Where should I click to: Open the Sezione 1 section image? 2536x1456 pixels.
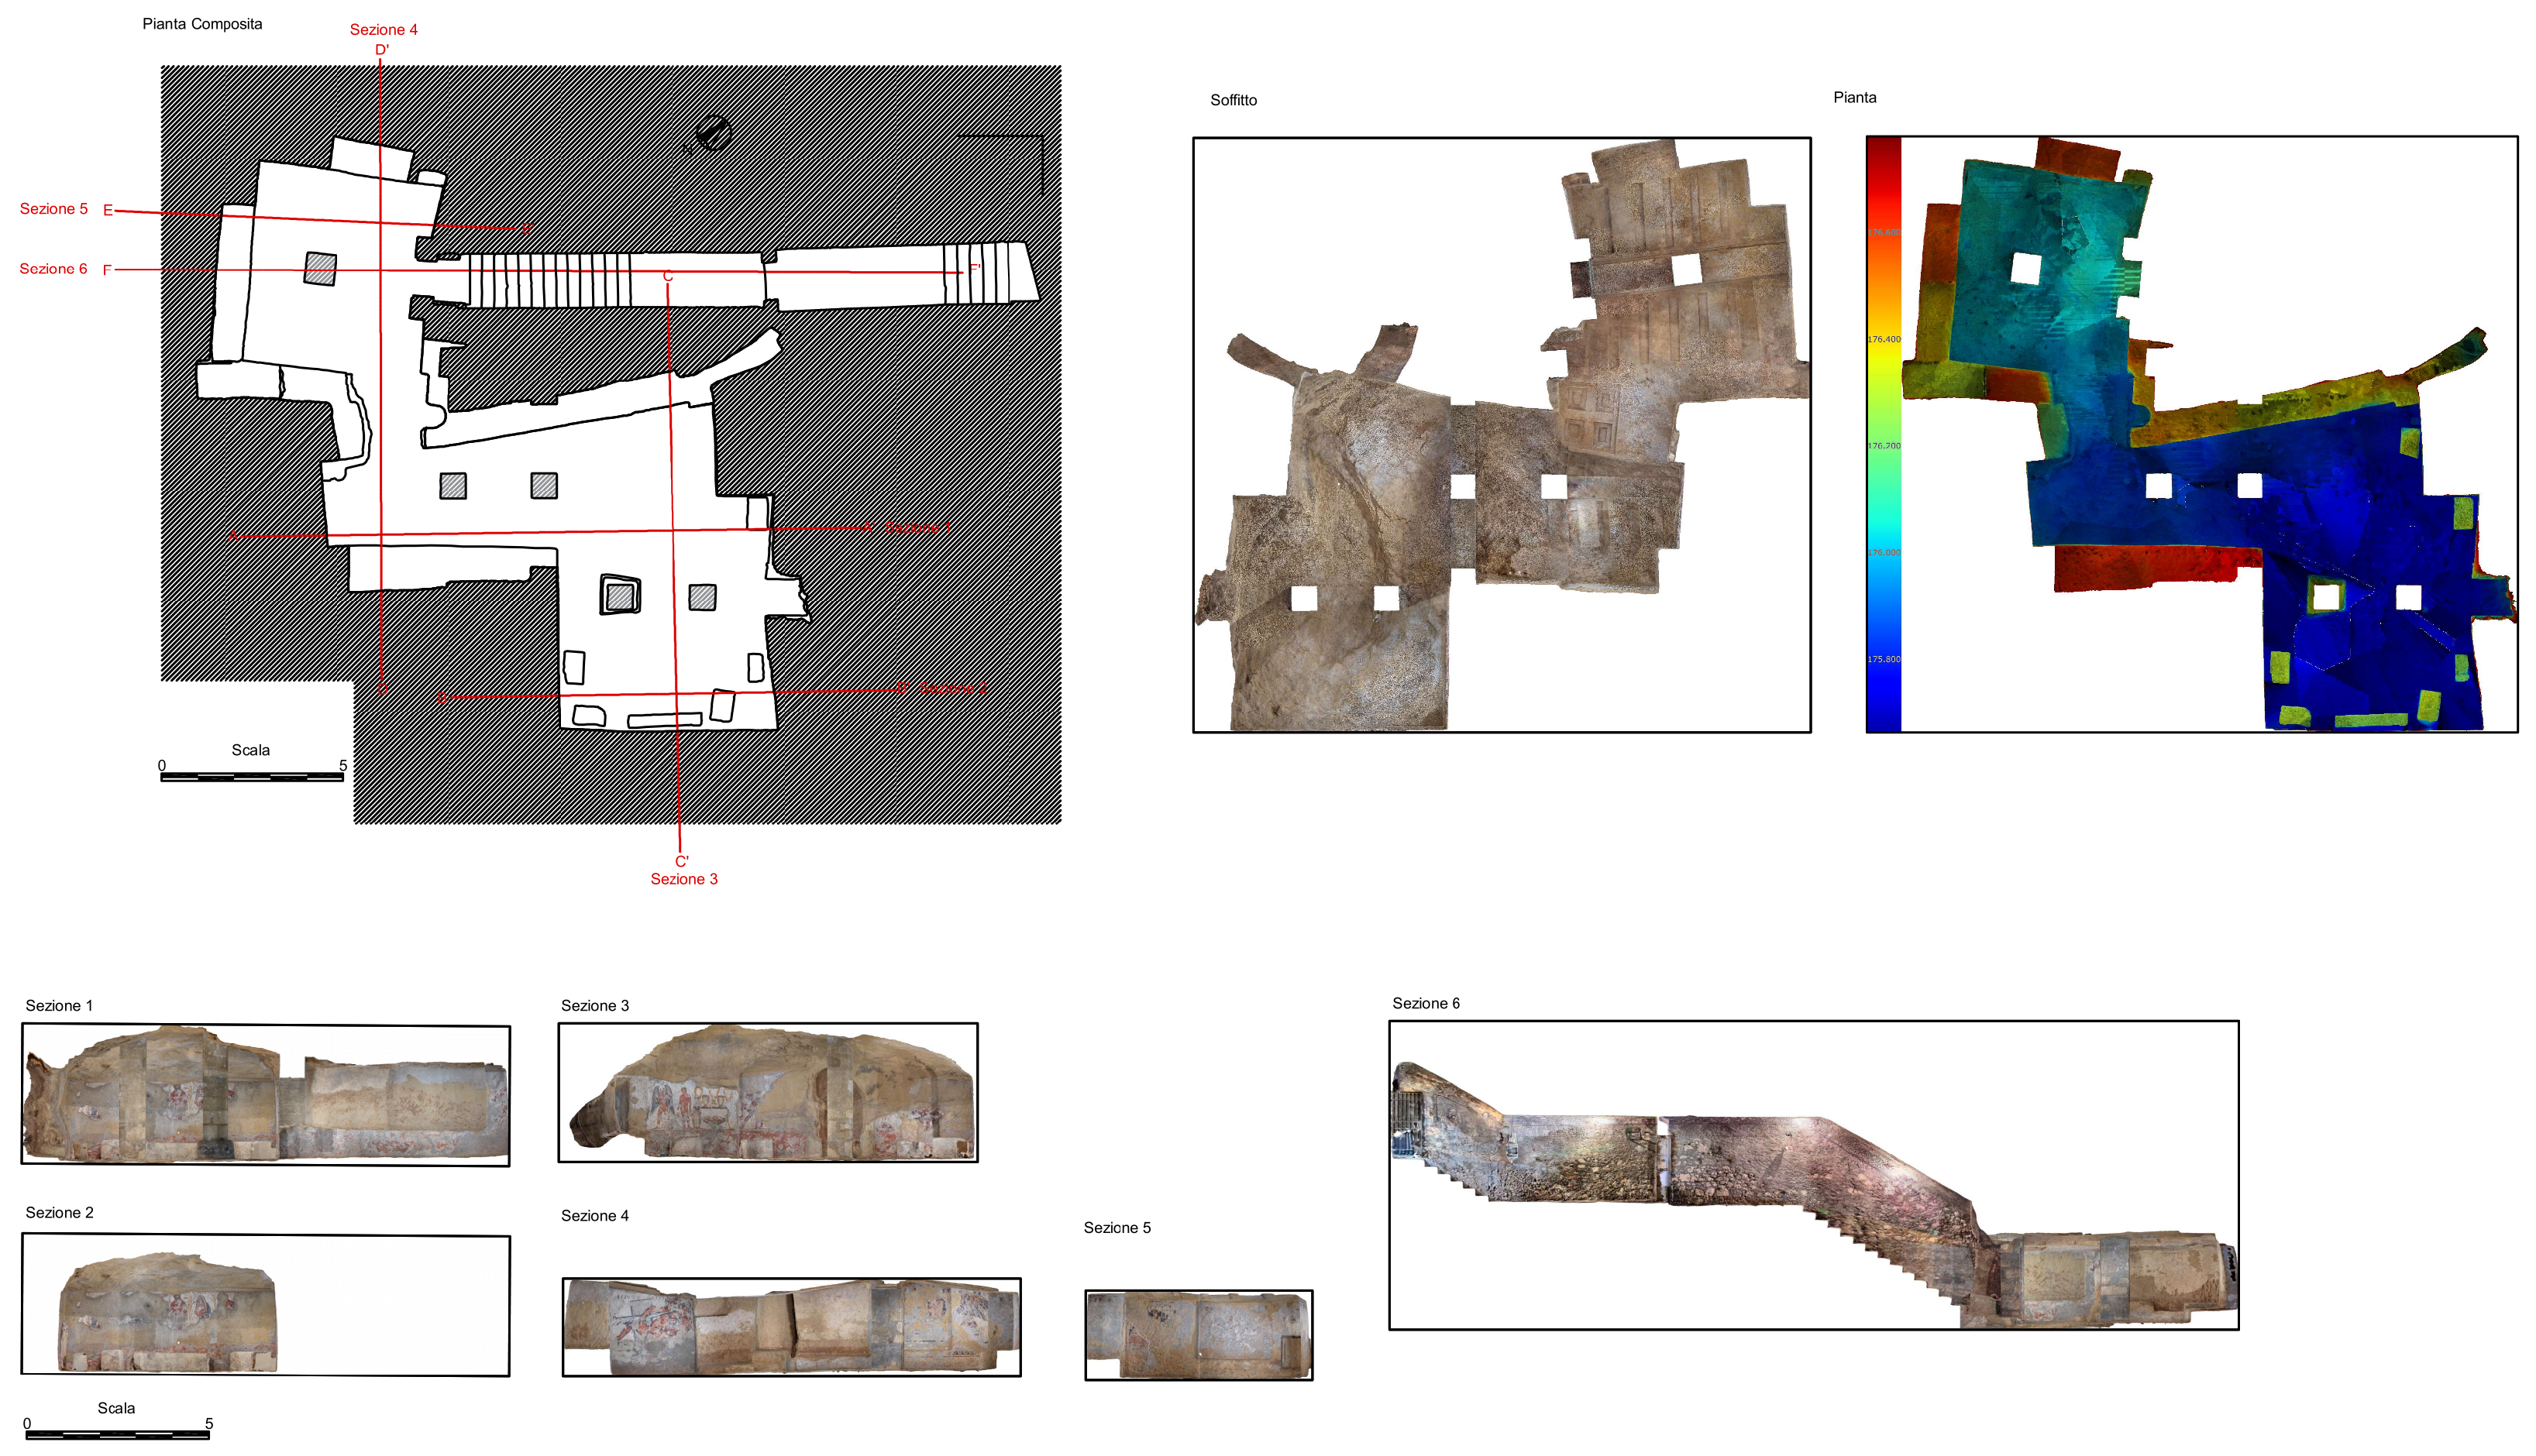pos(265,1095)
